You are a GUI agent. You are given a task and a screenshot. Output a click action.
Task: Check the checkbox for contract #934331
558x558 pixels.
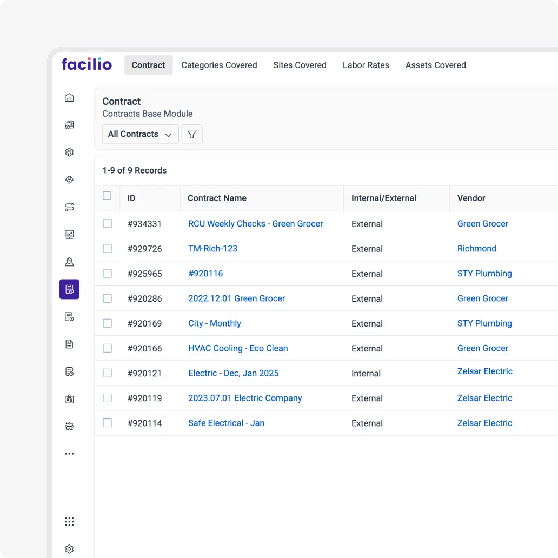[x=107, y=223]
